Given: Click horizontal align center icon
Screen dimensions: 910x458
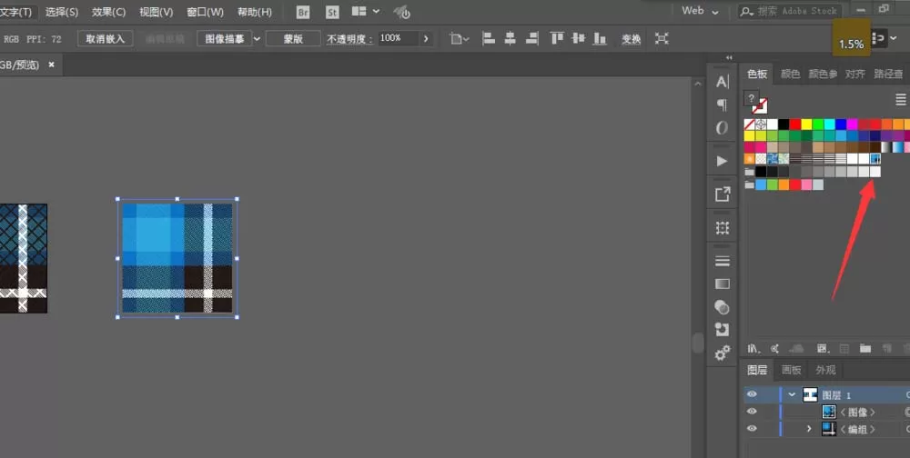Looking at the screenshot, I should 511,39.
